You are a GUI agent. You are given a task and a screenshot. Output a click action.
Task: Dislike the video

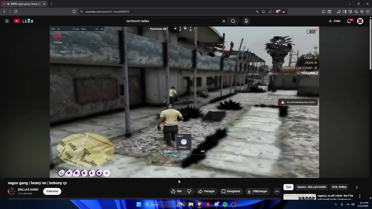[189, 191]
